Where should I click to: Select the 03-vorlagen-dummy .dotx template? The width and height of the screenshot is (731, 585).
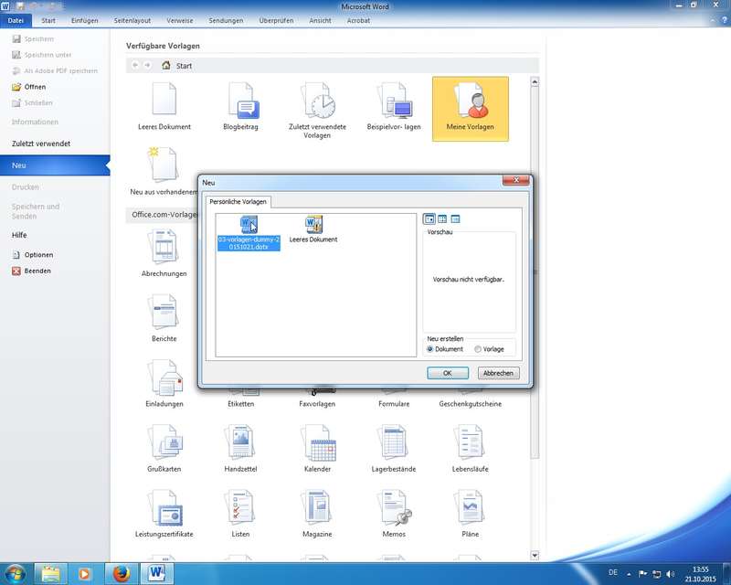click(249, 233)
